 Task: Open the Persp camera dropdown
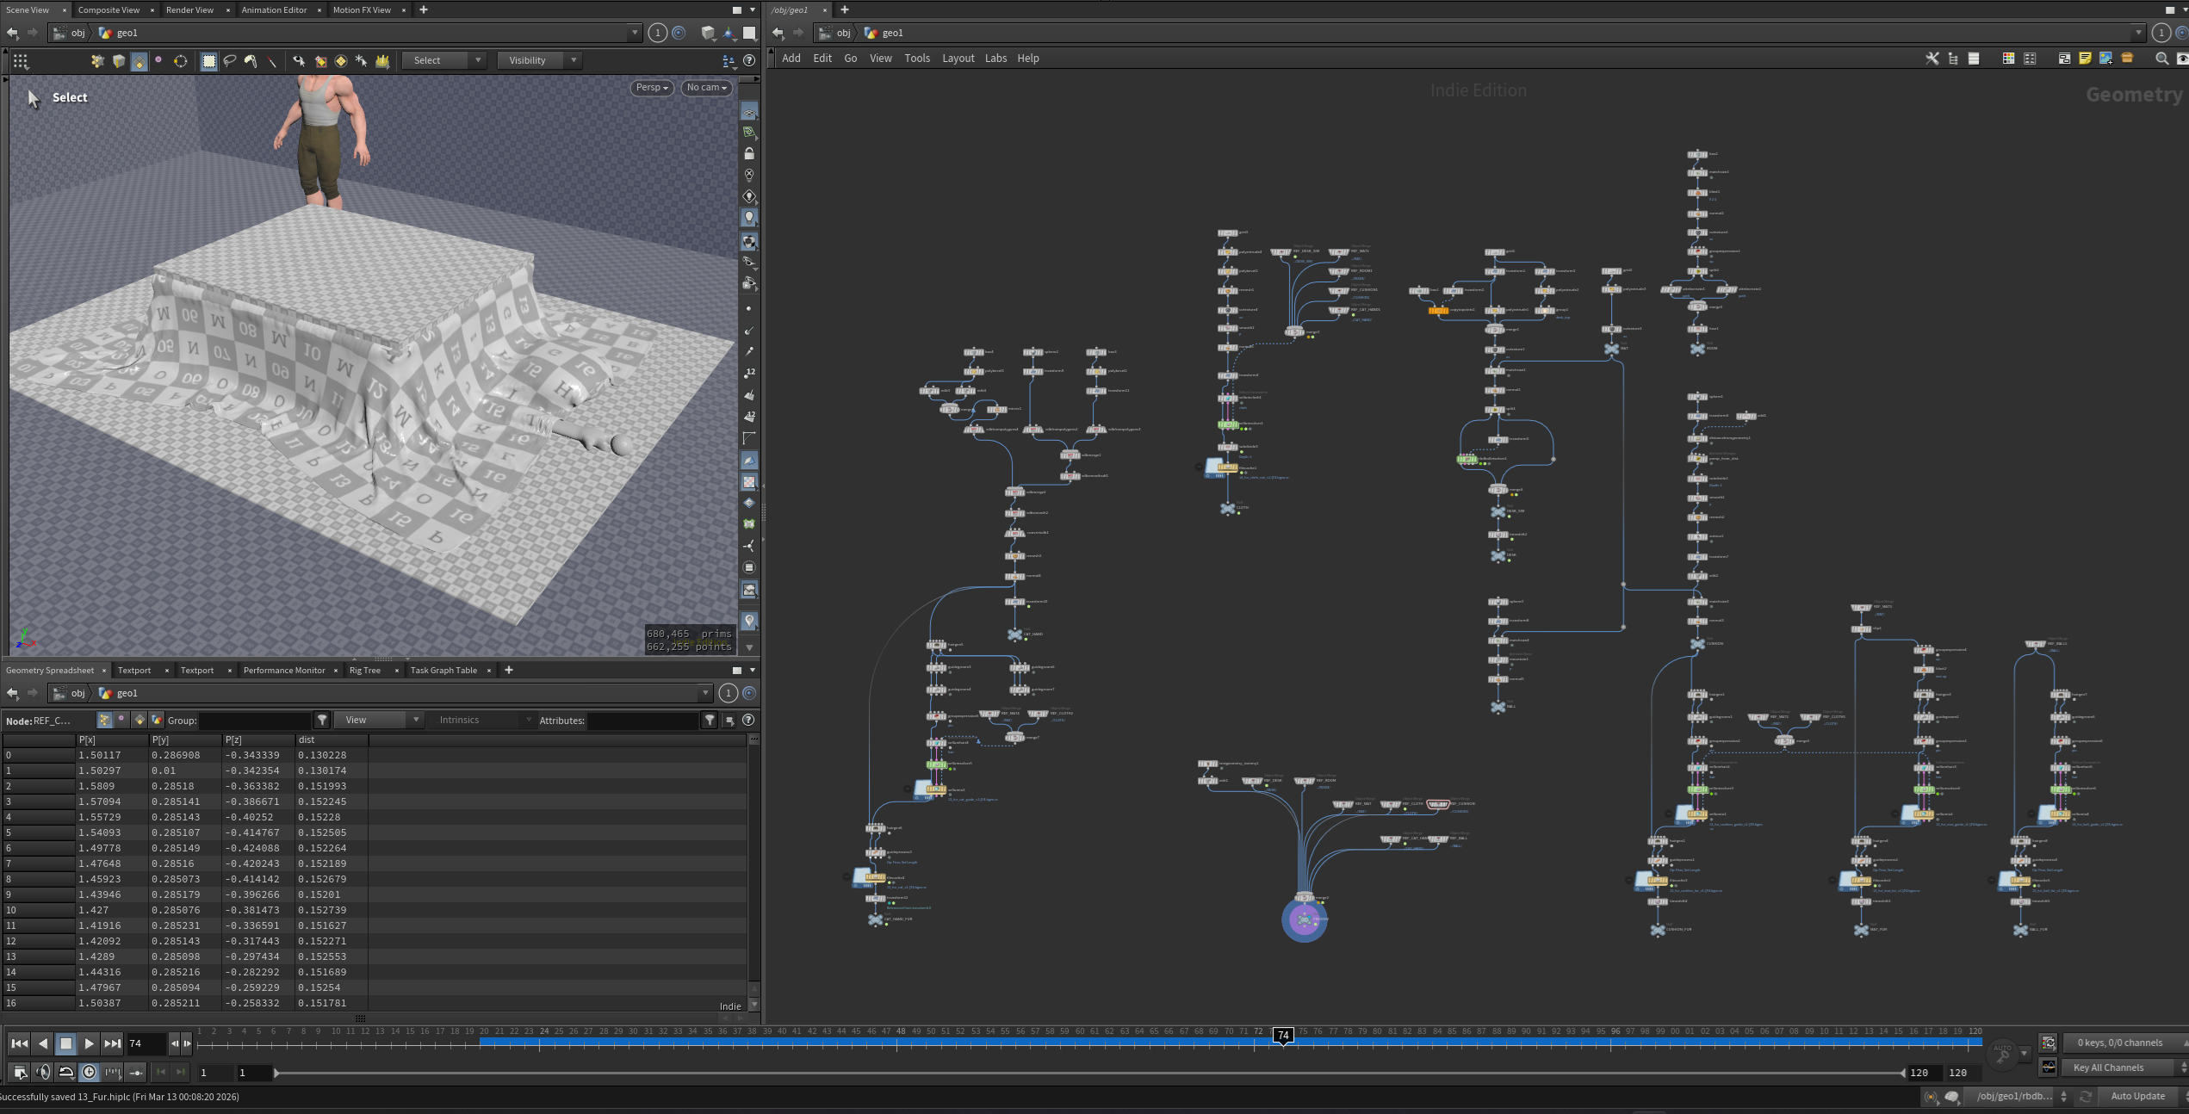[652, 87]
